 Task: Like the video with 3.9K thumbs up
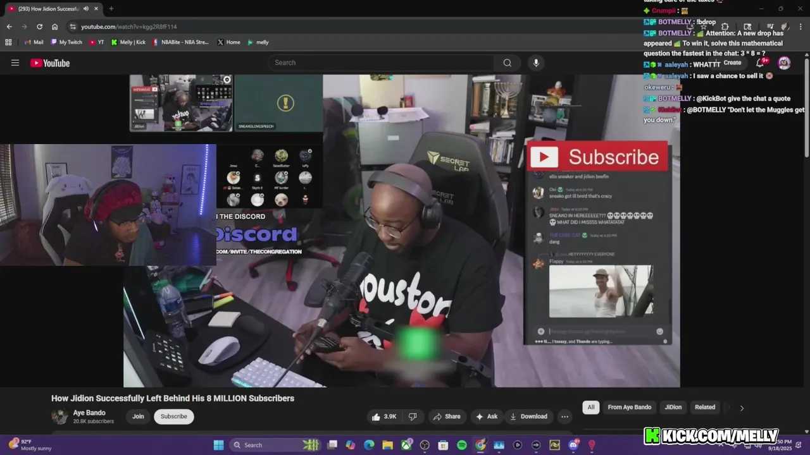[384, 416]
